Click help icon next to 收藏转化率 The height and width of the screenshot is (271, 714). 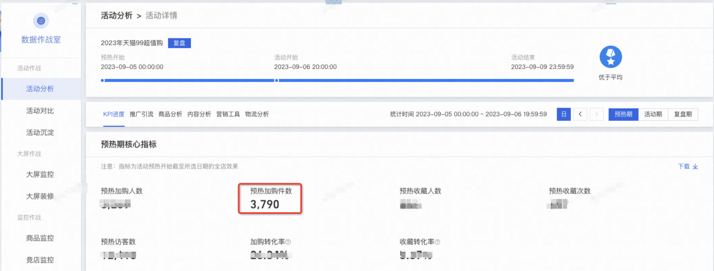(x=437, y=242)
